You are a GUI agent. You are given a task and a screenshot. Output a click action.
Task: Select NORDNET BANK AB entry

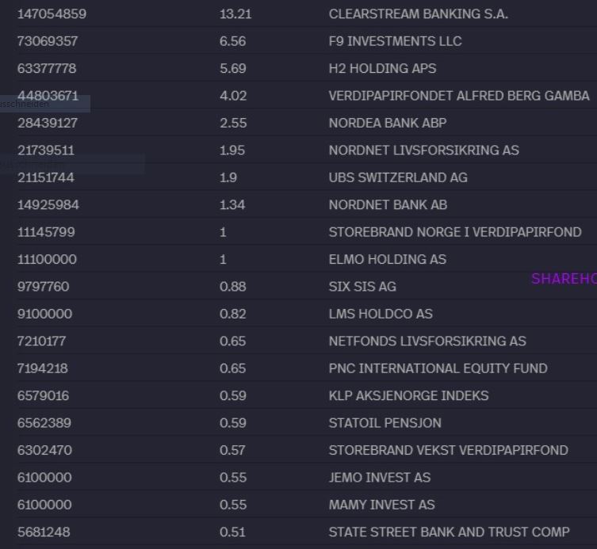pyautogui.click(x=388, y=204)
